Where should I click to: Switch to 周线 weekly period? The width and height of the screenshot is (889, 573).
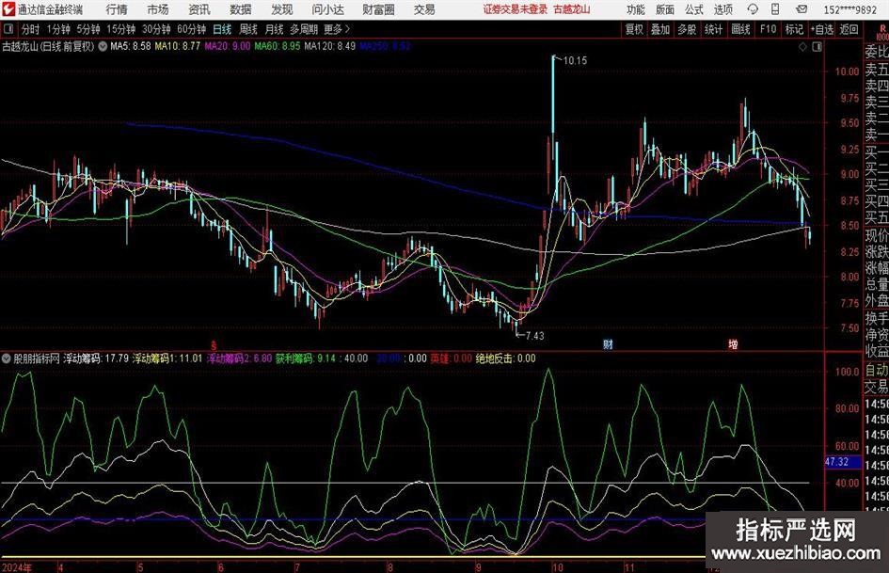click(248, 29)
